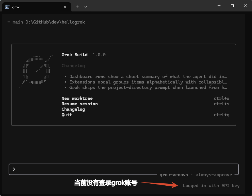
Task: Click the Logged in with API key status
Action: click(211, 186)
